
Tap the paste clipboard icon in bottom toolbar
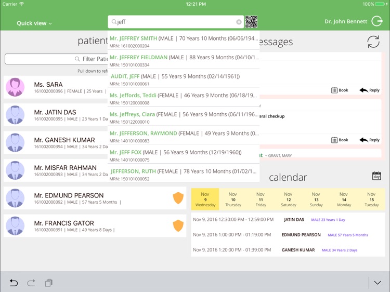coord(48,283)
